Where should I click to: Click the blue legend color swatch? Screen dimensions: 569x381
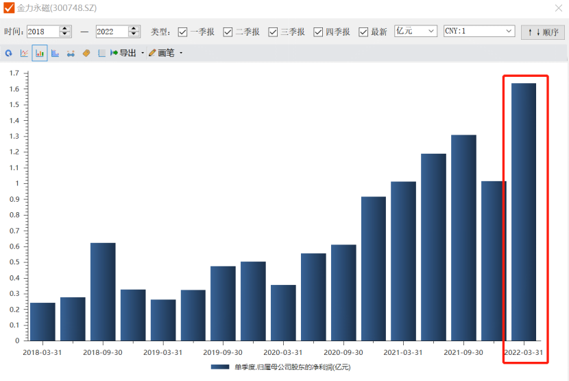[x=220, y=367]
